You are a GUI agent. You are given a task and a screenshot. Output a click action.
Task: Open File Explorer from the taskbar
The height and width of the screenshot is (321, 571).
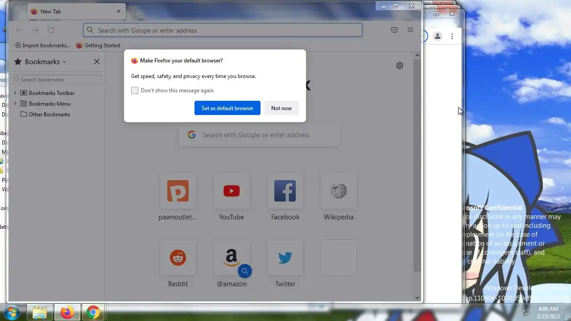[x=40, y=312]
